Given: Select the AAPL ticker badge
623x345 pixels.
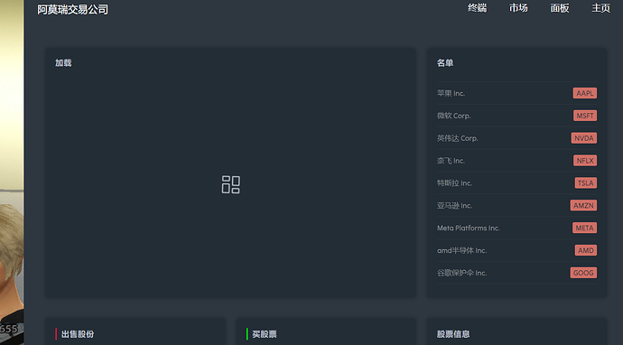Looking at the screenshot, I should click(x=585, y=93).
